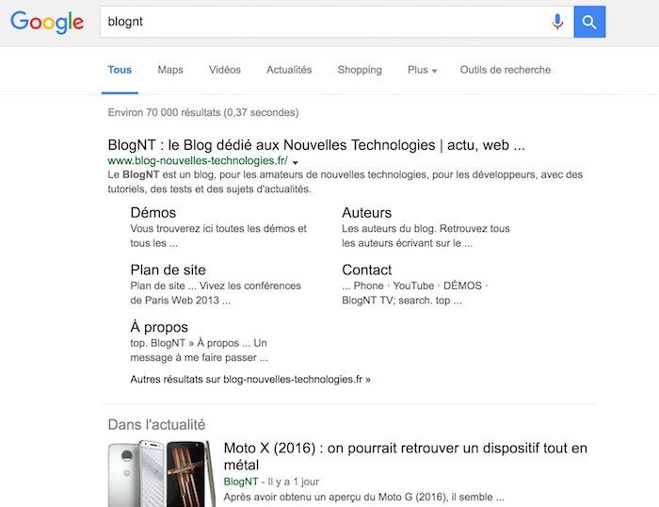This screenshot has height=507, width=659.
Task: Open Outils de recherche options
Action: pyautogui.click(x=506, y=70)
